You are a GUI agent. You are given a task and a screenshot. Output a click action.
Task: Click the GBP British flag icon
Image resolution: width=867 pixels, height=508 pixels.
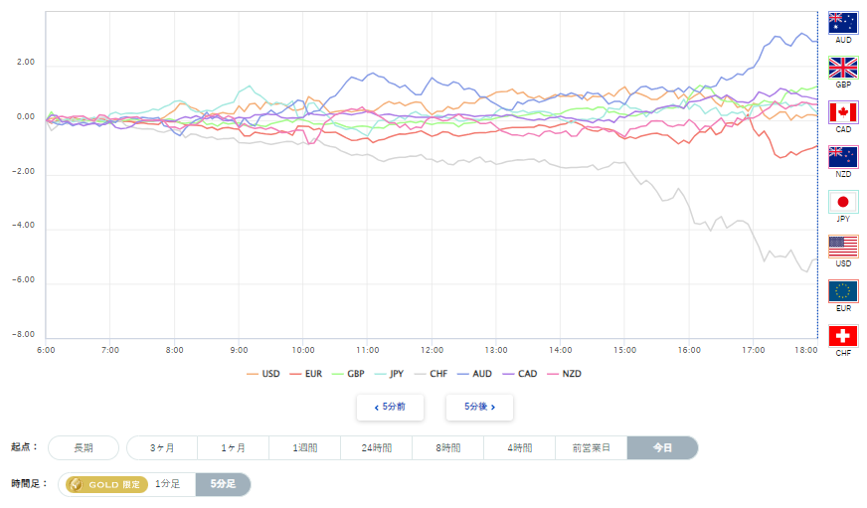click(843, 68)
